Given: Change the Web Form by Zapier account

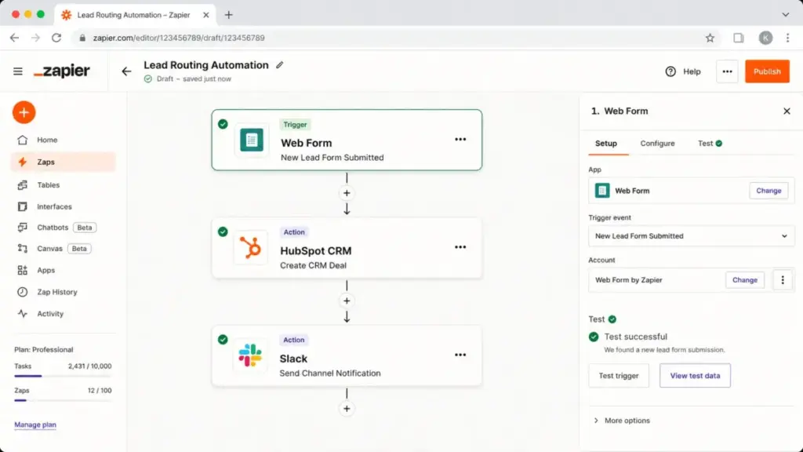Looking at the screenshot, I should tap(745, 280).
